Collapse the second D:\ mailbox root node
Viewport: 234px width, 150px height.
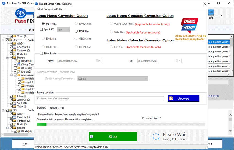(3, 110)
